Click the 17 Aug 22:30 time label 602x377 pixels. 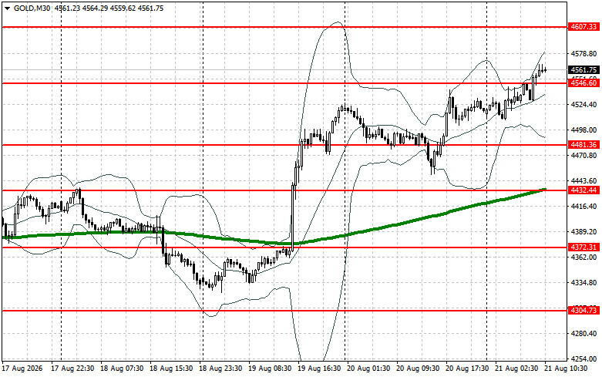click(x=72, y=369)
